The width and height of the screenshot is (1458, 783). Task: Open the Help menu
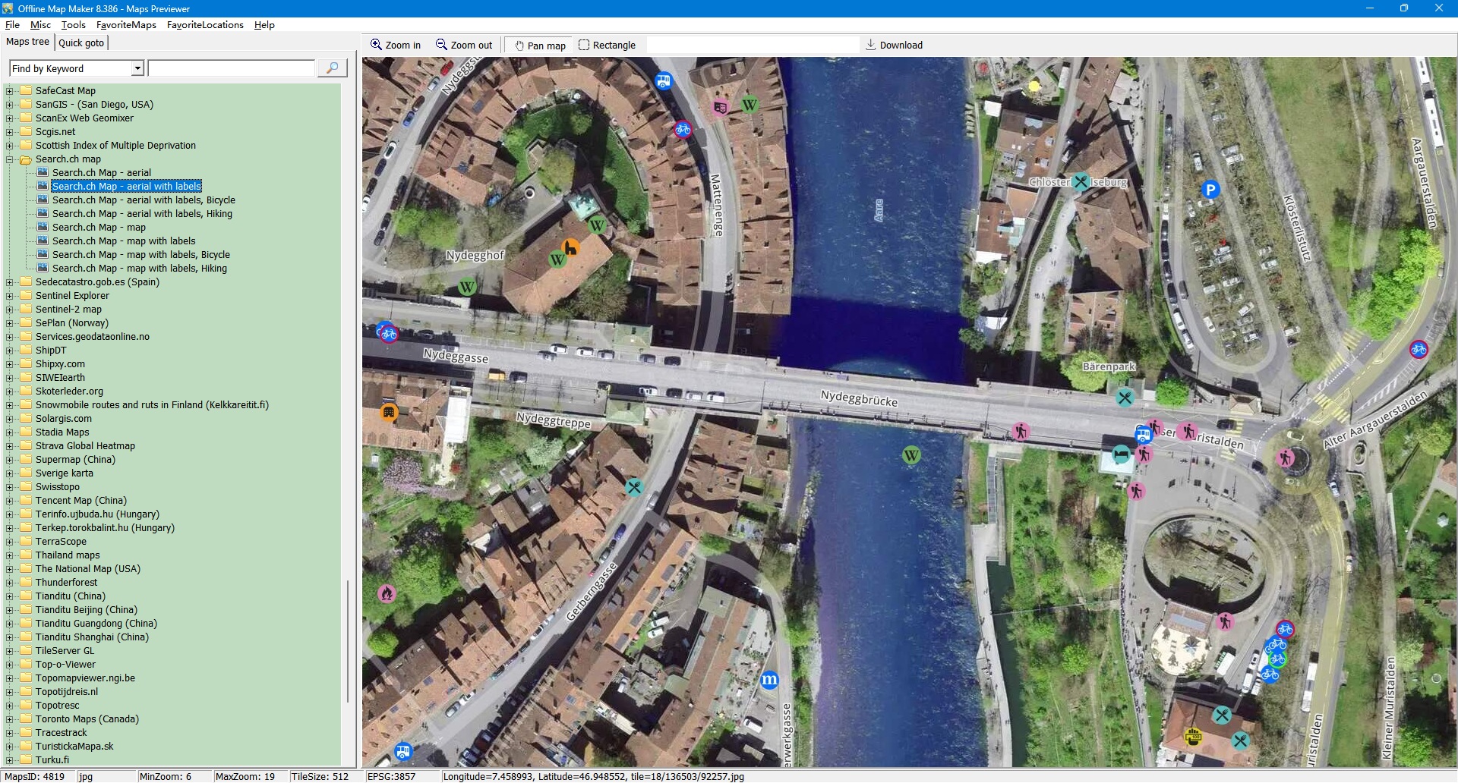pos(264,25)
